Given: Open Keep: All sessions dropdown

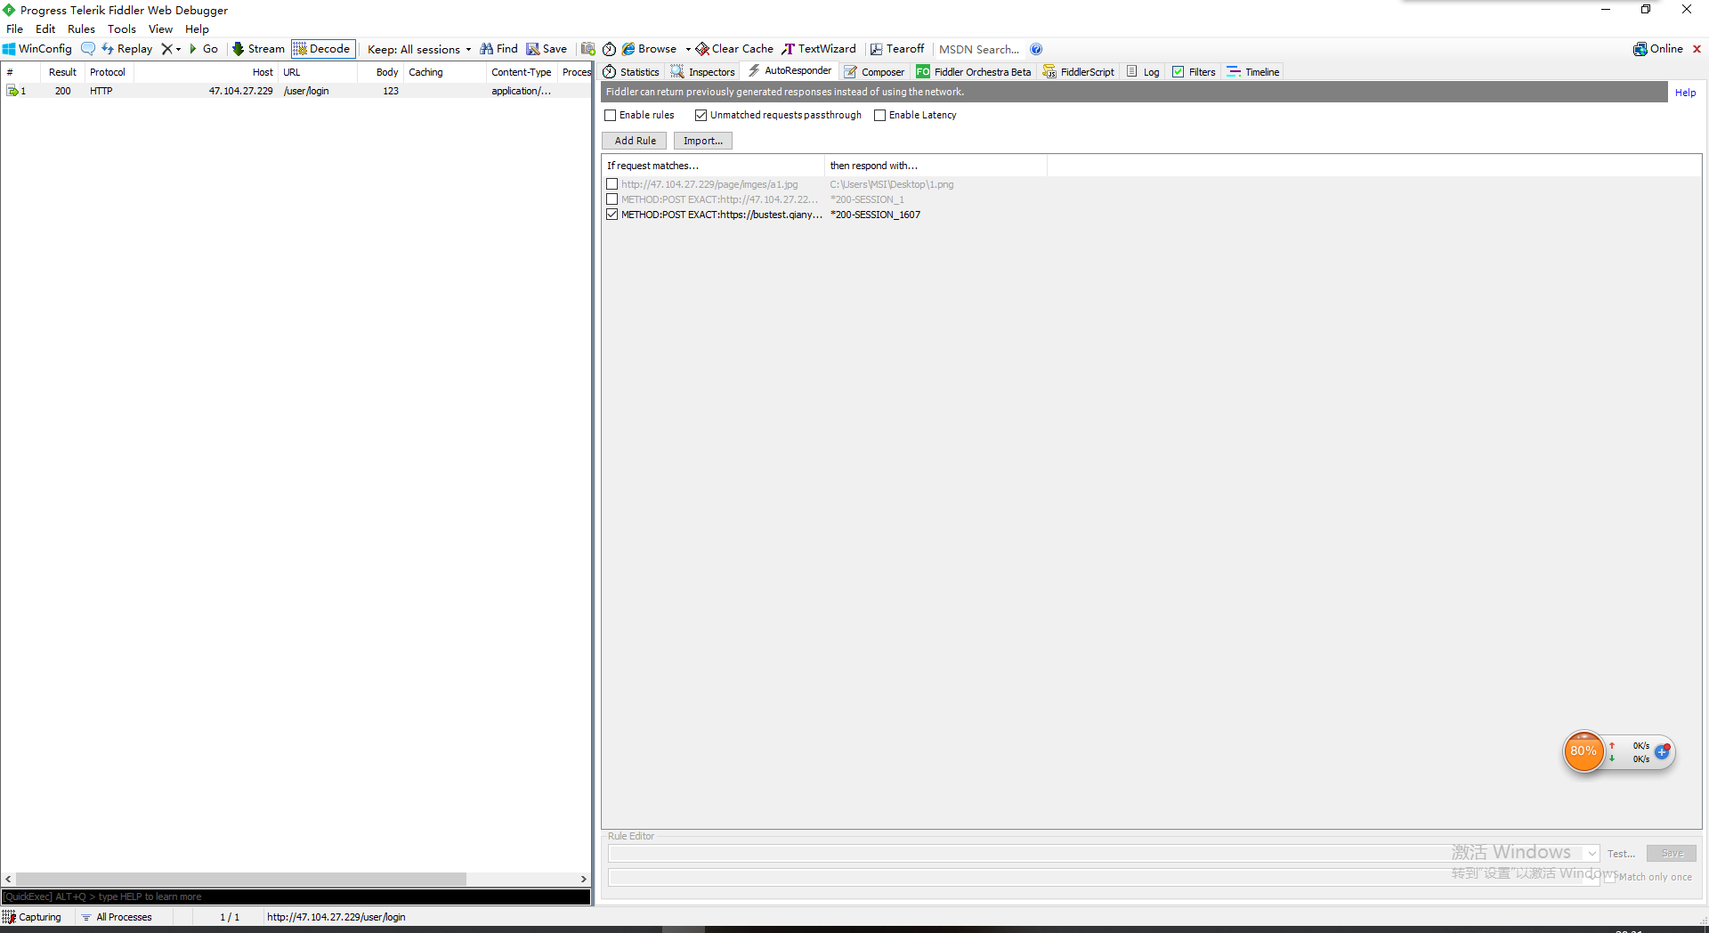Looking at the screenshot, I should [x=419, y=49].
